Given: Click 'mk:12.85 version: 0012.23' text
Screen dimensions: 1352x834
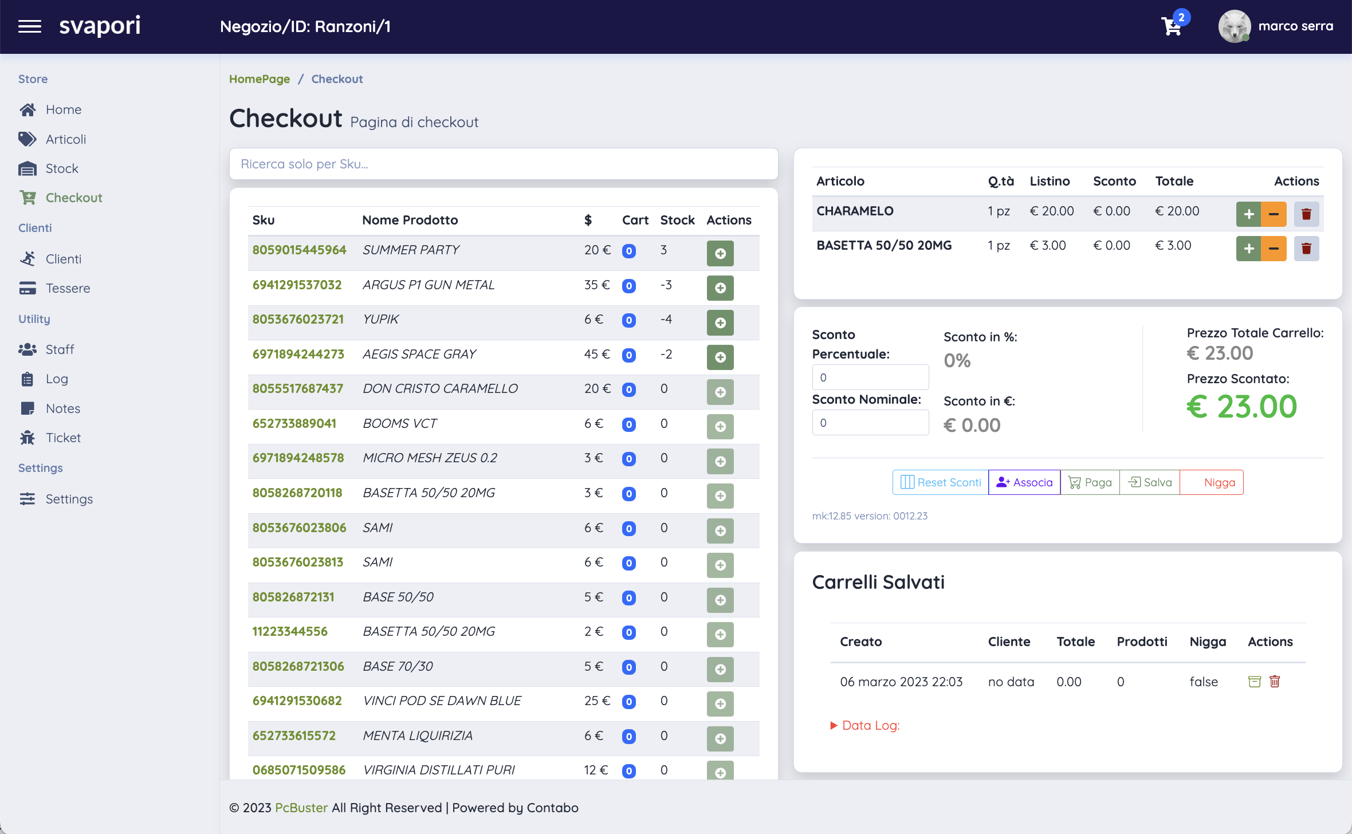Looking at the screenshot, I should (870, 516).
